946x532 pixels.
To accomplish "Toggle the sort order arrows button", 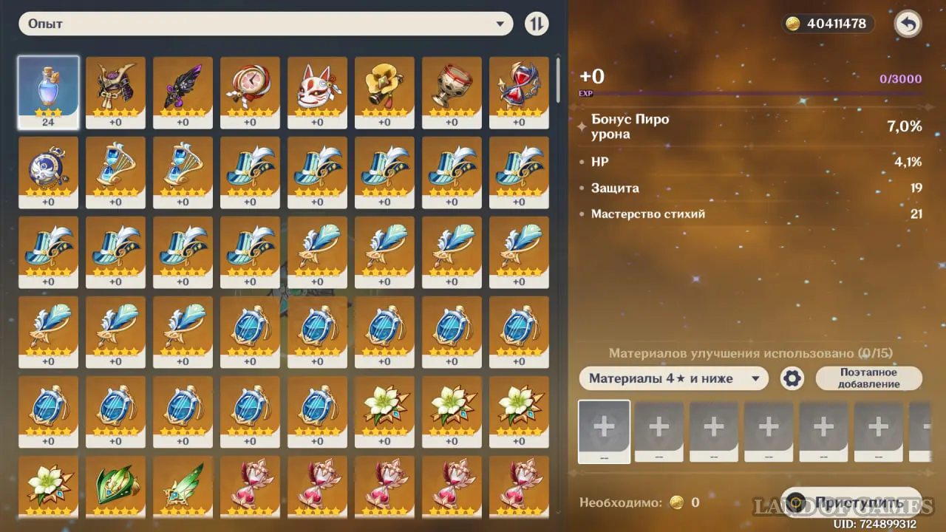I will tap(537, 24).
